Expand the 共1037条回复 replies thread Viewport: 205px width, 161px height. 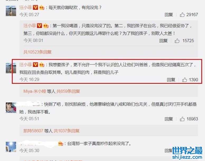67,131
